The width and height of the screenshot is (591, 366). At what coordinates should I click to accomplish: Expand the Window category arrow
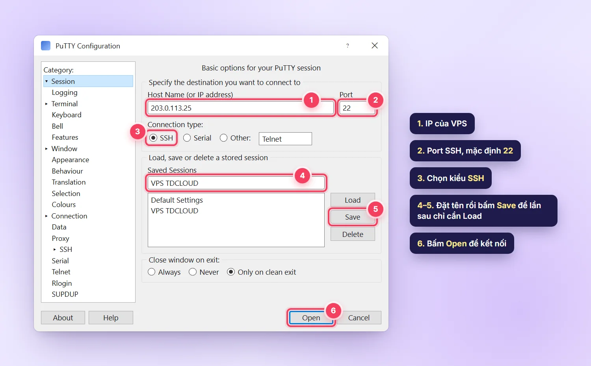pos(46,149)
